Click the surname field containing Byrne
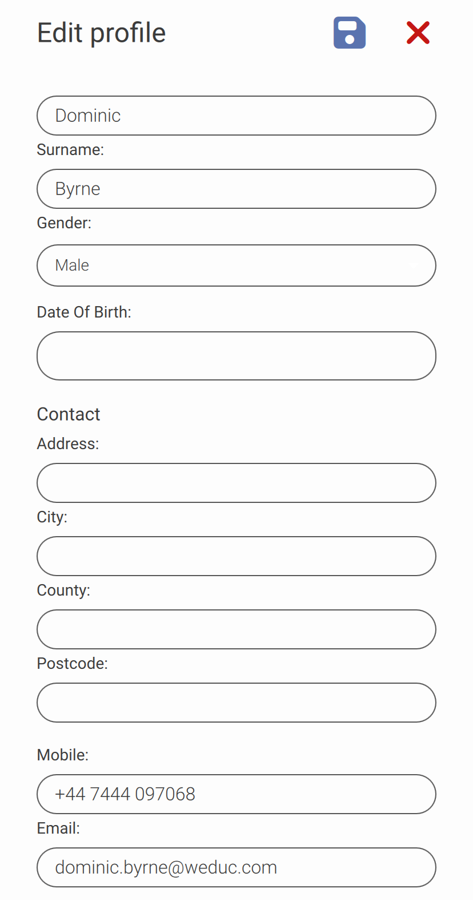Image resolution: width=473 pixels, height=900 pixels. [236, 189]
